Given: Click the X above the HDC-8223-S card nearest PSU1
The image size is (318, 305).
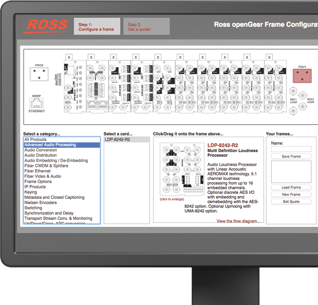Looking at the screenshot, I should click(269, 57).
